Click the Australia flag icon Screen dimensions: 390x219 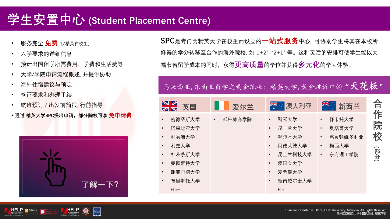click(277, 106)
